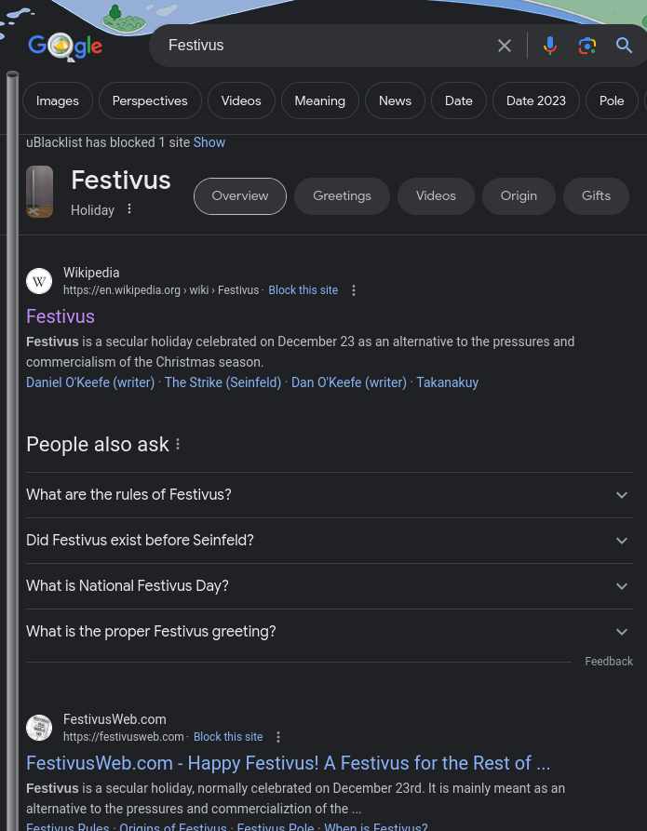Open the Origin tab in knowledge panel
This screenshot has width=647, height=831.
(519, 196)
